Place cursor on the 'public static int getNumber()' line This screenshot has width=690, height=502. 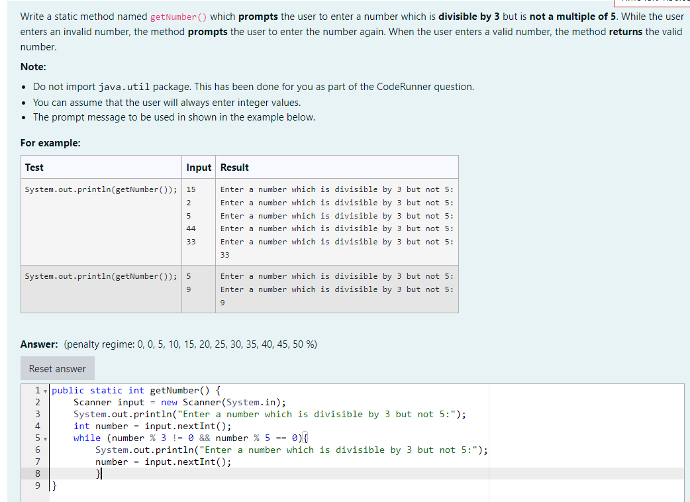click(x=136, y=391)
